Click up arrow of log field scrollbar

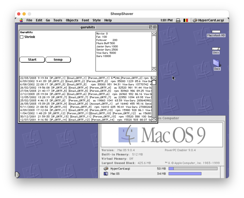154,78
